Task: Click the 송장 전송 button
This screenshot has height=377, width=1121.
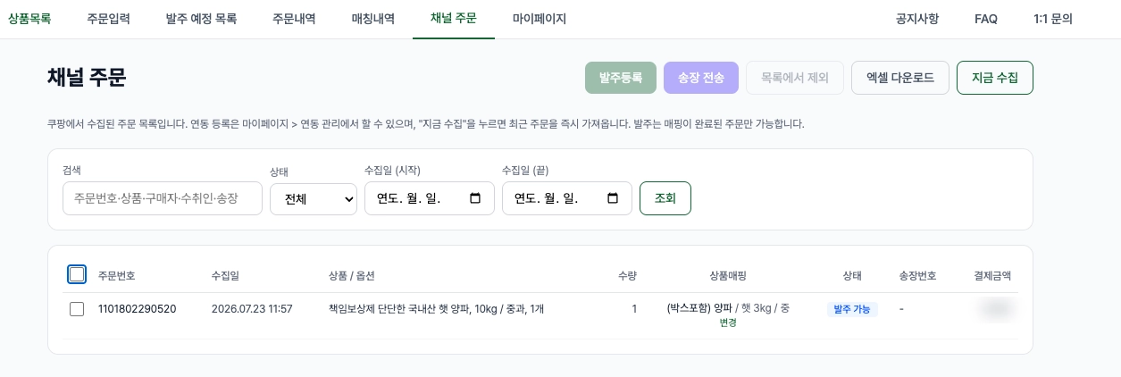Action: click(x=701, y=78)
